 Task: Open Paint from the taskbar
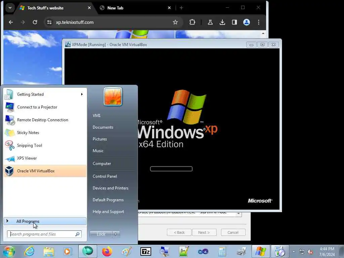(x=126, y=252)
